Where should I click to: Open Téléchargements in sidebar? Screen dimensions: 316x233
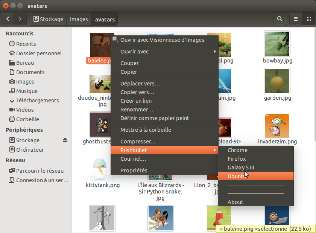[38, 100]
